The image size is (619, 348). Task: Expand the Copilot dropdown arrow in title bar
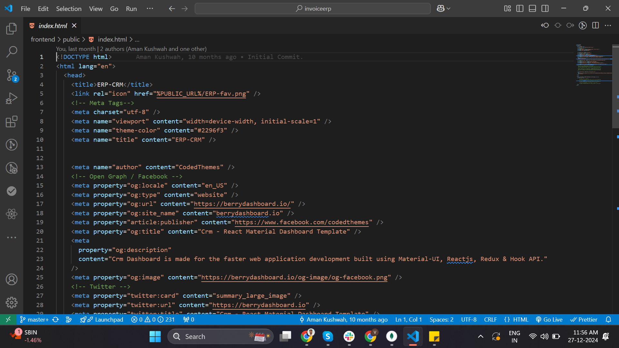pos(448,9)
